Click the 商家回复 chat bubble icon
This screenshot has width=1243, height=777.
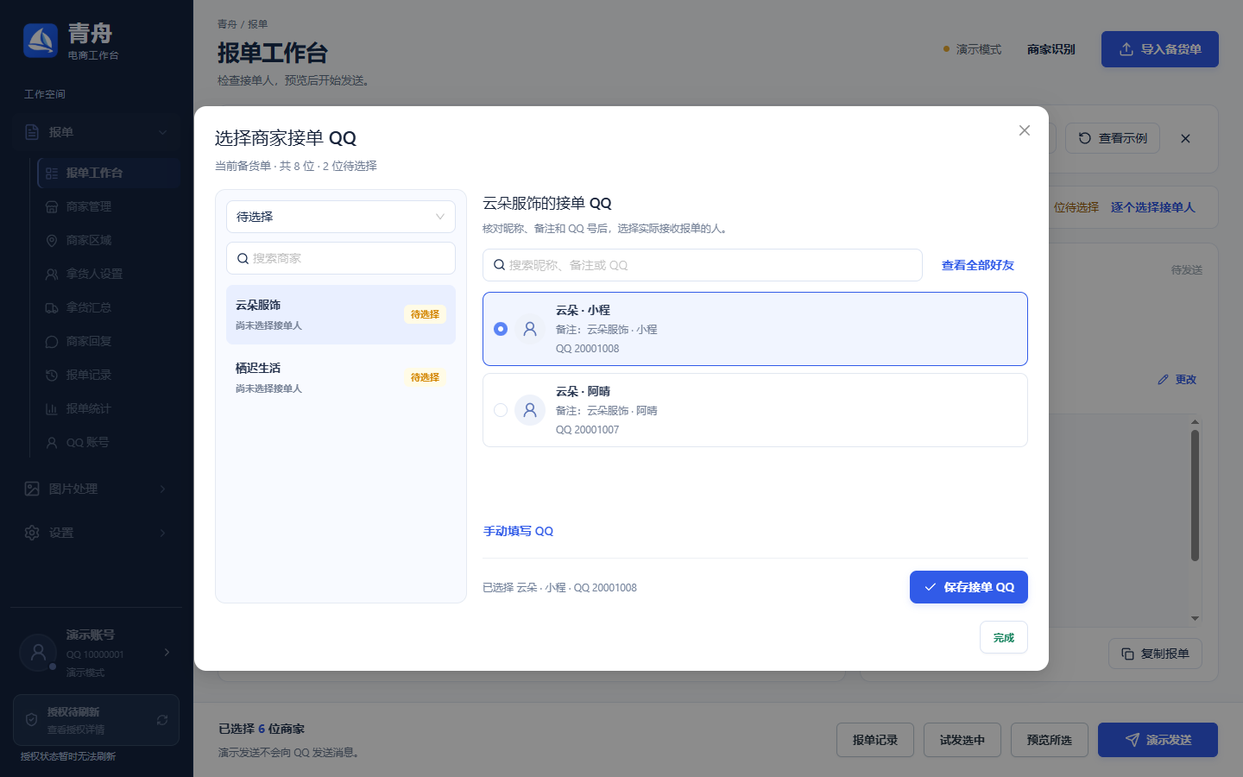52,341
